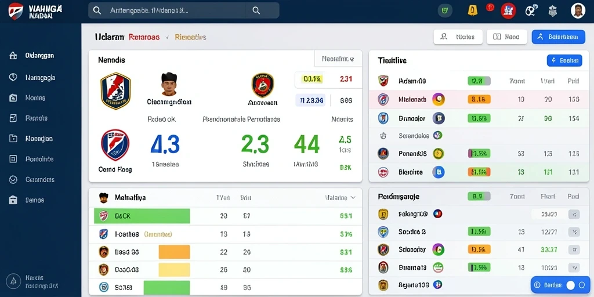
Task: Open the yellow bell notifications icon
Action: click(472, 10)
